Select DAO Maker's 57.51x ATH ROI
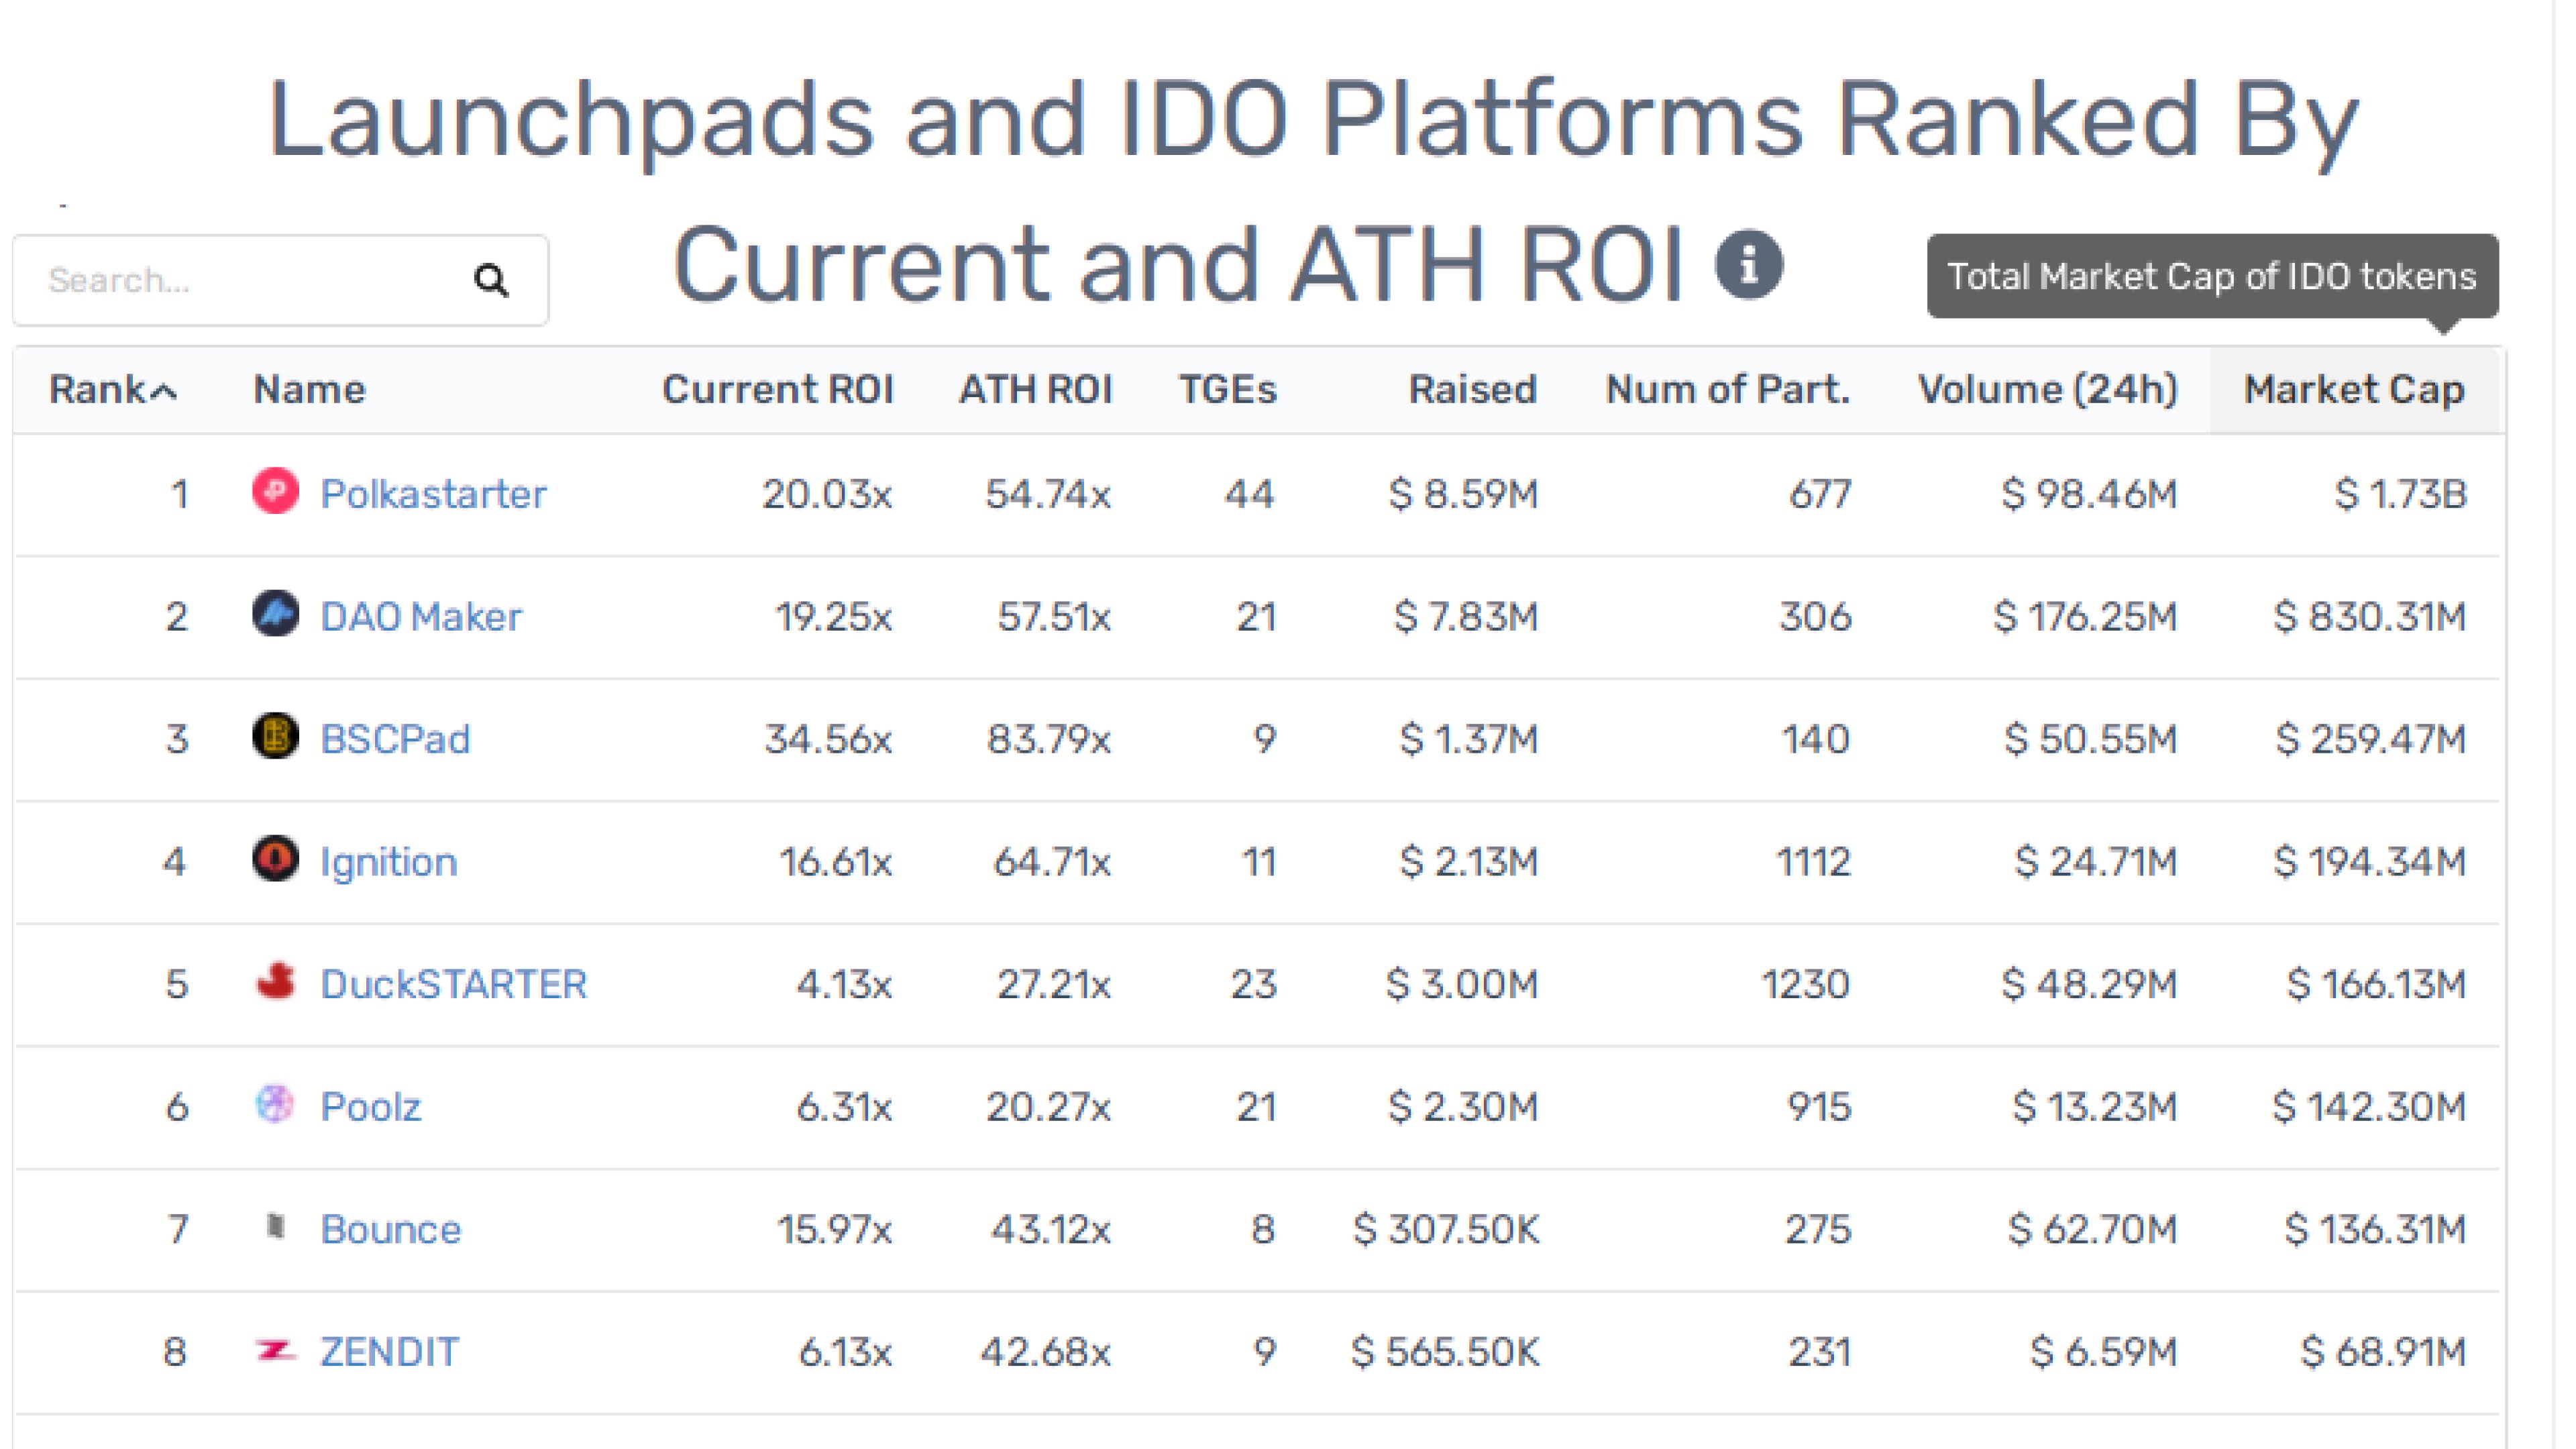Image resolution: width=2576 pixels, height=1449 pixels. [1054, 617]
